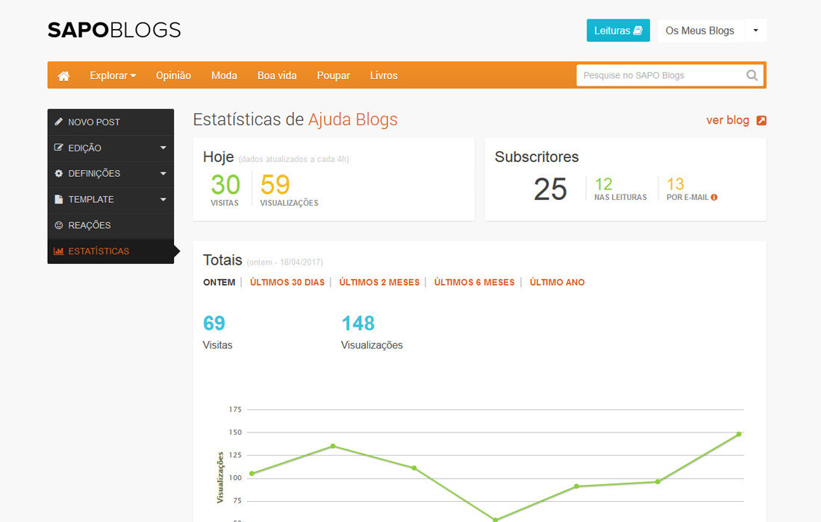This screenshot has width=821, height=522.
Task: Expand the Template sidebar menu
Action: coord(110,199)
